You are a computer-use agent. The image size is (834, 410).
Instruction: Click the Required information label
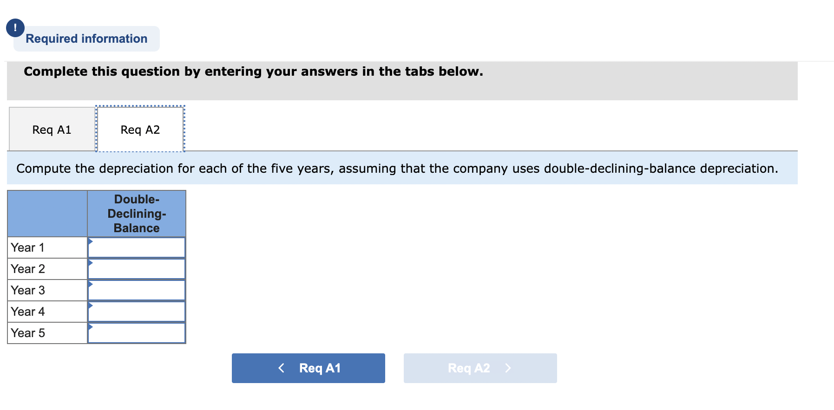86,39
